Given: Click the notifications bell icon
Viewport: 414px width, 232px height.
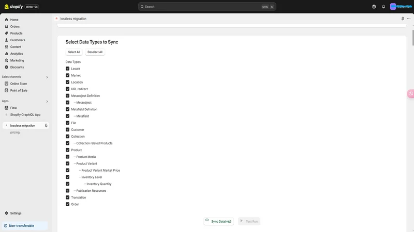Looking at the screenshot, I should click(x=383, y=7).
